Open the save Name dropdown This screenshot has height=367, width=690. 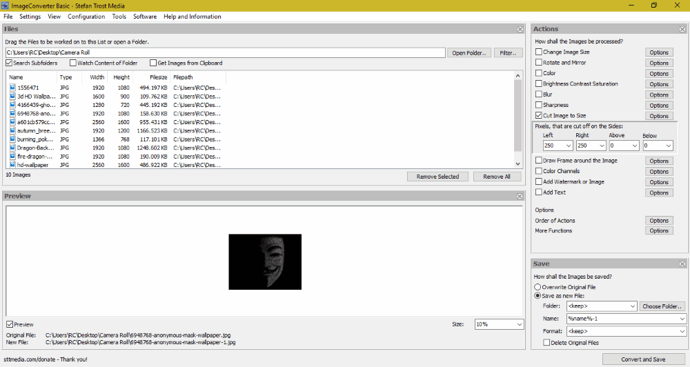click(682, 319)
